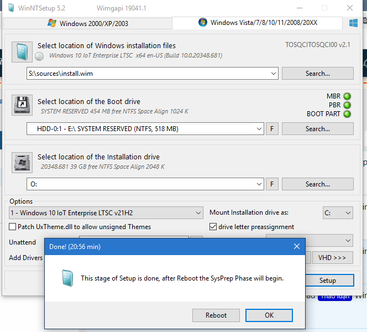This screenshot has height=332, width=367.
Task: Click the Windows XP flag icon on the first tab
Action: pyautogui.click(x=52, y=23)
